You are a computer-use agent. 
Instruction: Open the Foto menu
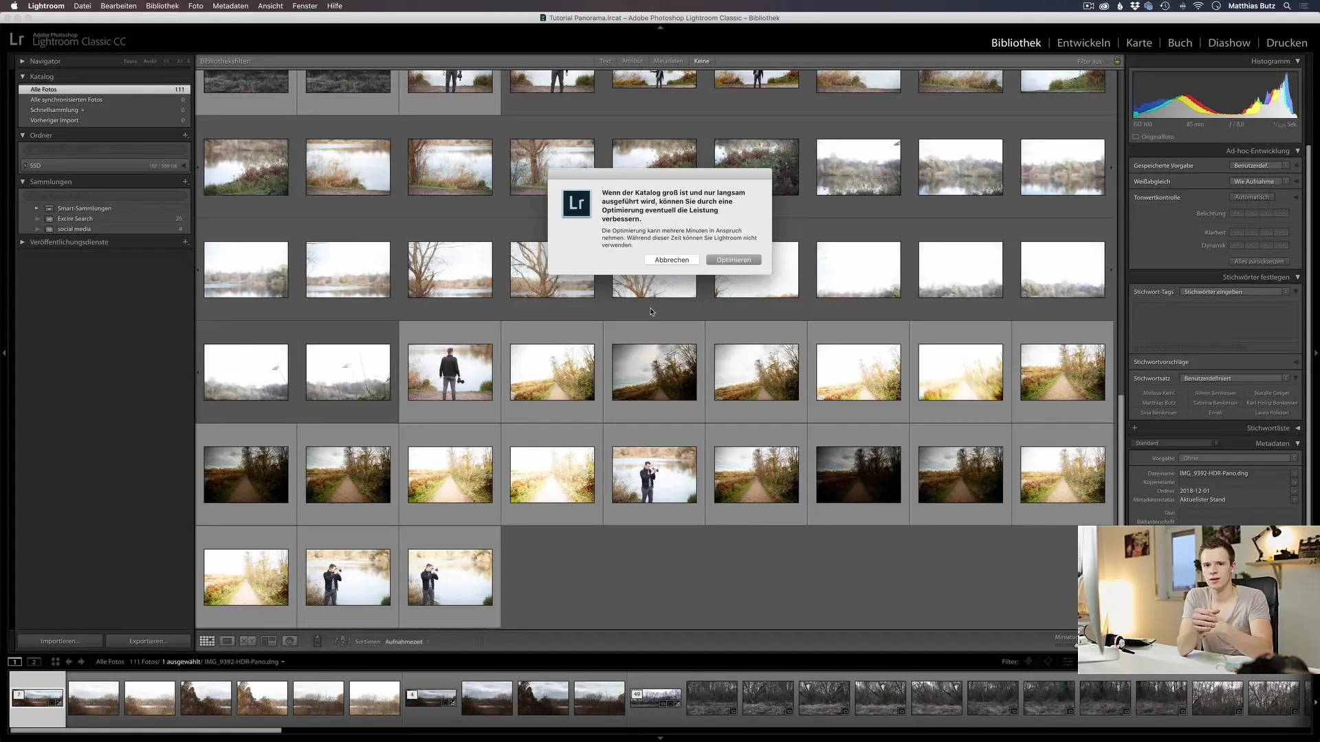[x=196, y=5]
